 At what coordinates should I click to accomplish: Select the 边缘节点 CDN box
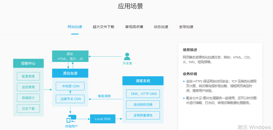point(70,99)
